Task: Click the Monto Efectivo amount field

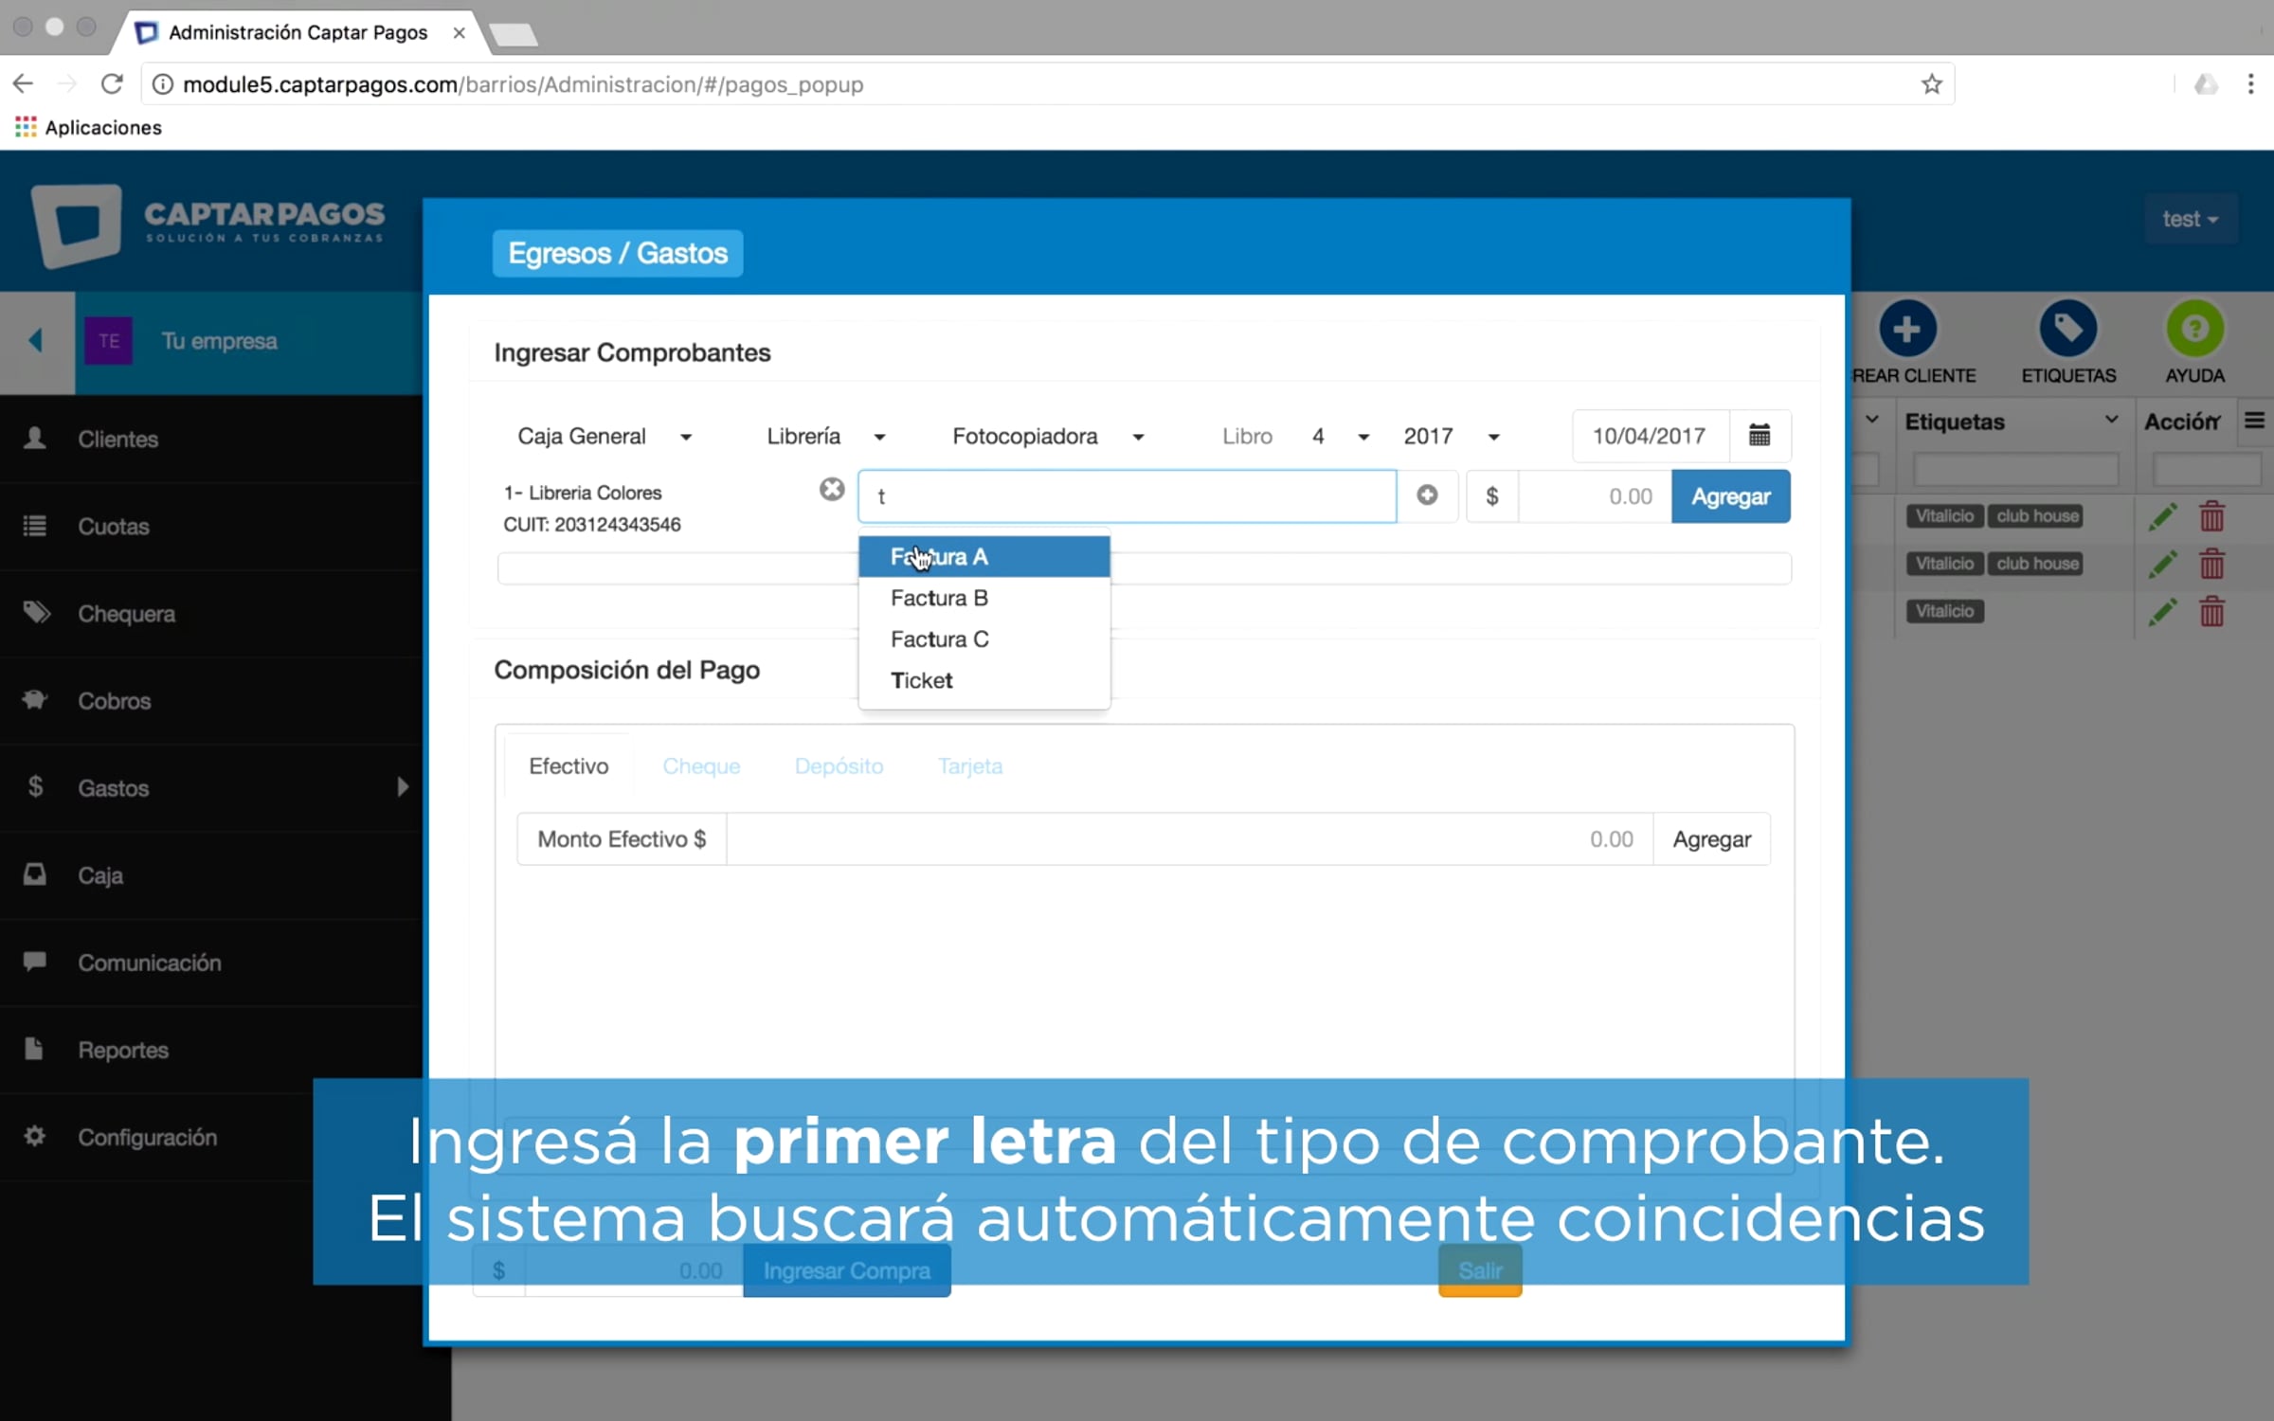Action: pos(1188,839)
